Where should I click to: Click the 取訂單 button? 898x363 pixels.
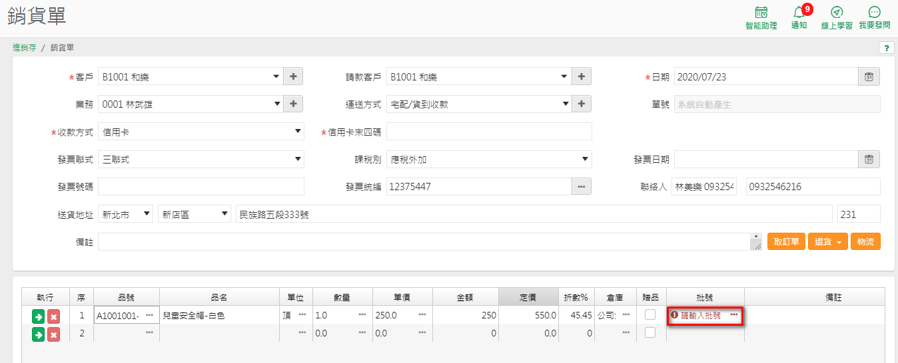pos(786,241)
